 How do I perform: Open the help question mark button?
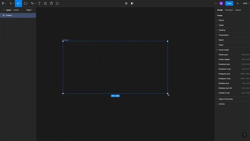coord(245,135)
